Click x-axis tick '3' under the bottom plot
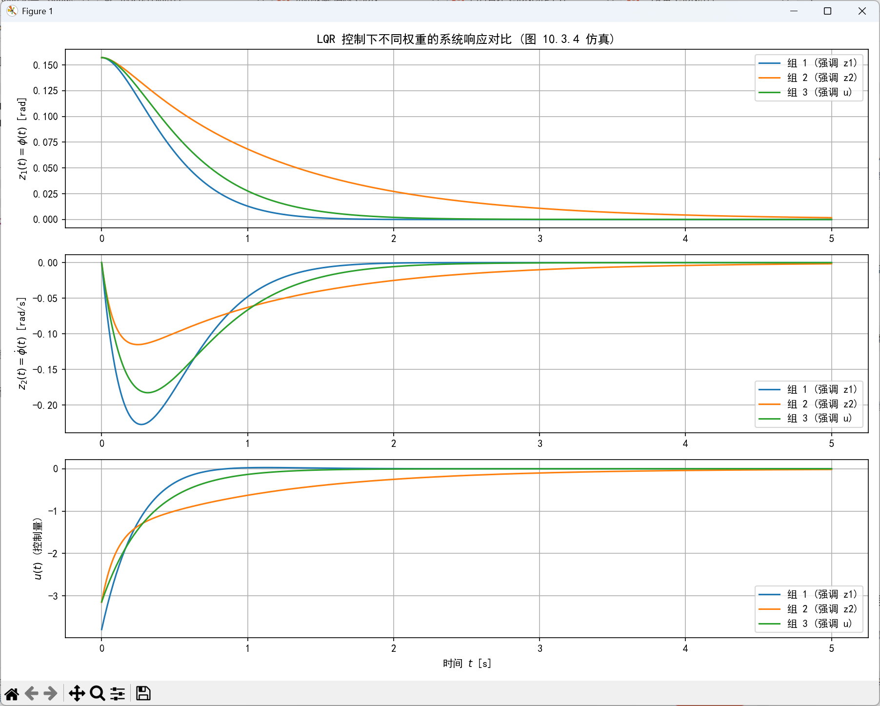This screenshot has height=706, width=880. (x=540, y=648)
